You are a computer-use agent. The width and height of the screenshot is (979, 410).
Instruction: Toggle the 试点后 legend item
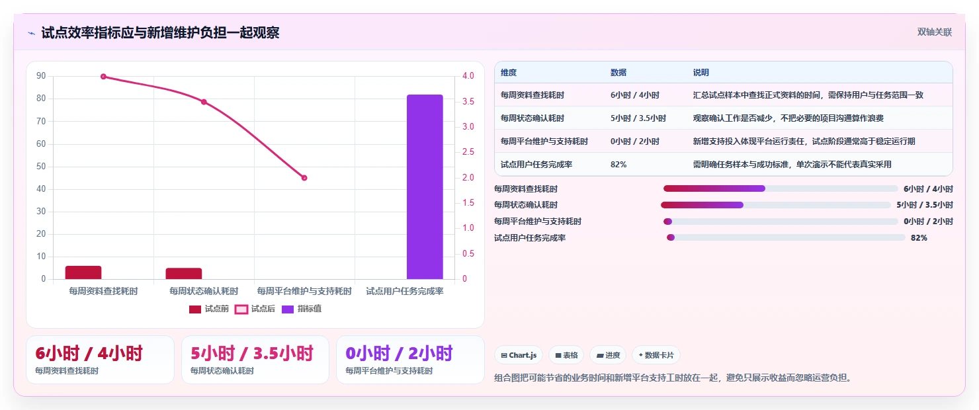coord(255,309)
